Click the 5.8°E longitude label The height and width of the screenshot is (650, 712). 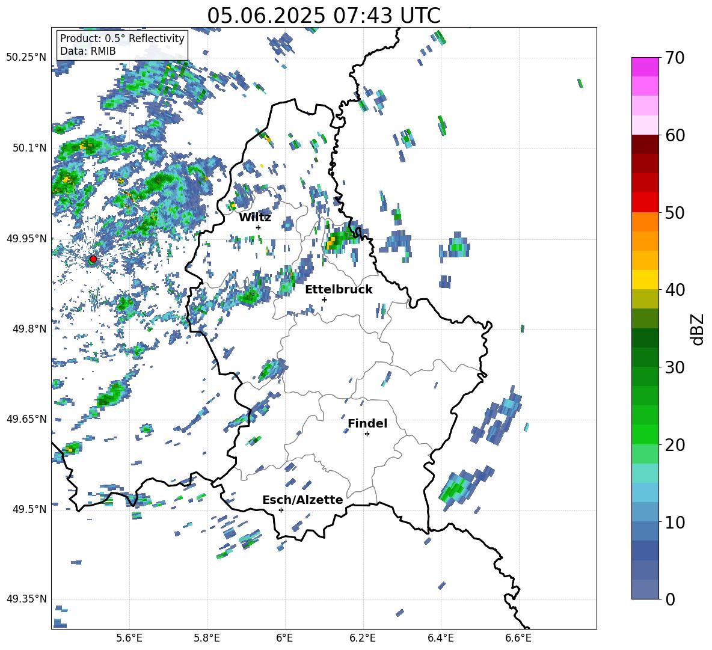(x=207, y=638)
